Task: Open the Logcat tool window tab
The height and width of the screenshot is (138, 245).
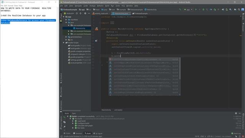Action: (98, 133)
